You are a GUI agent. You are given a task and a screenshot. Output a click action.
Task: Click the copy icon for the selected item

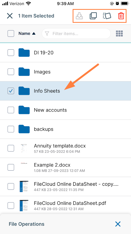(93, 16)
